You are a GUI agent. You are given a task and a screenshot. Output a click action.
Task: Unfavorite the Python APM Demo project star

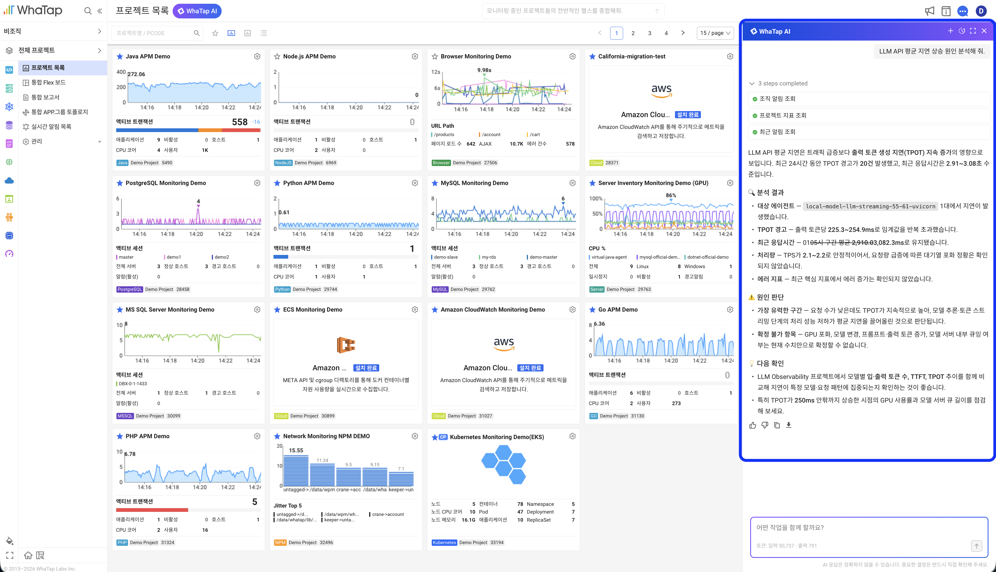[x=277, y=183]
